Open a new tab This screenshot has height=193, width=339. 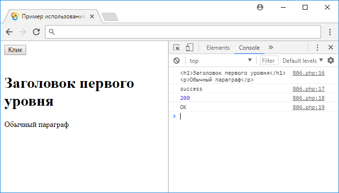[x=110, y=17]
